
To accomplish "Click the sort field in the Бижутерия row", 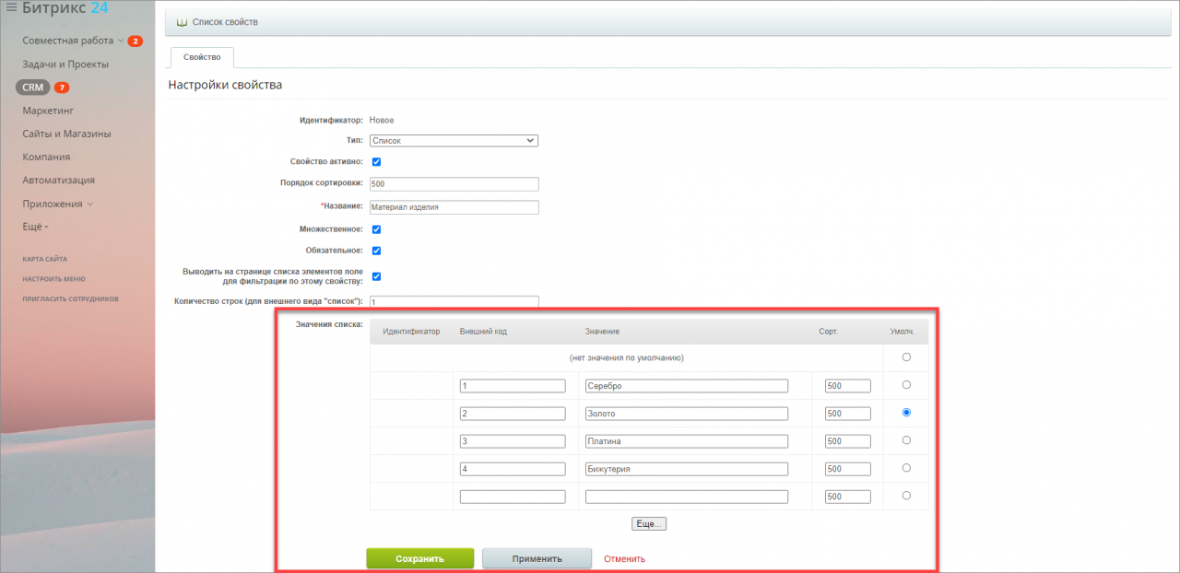I will pyautogui.click(x=848, y=469).
